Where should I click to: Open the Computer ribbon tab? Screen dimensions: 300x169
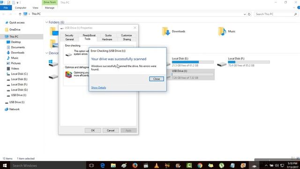pos(21,8)
